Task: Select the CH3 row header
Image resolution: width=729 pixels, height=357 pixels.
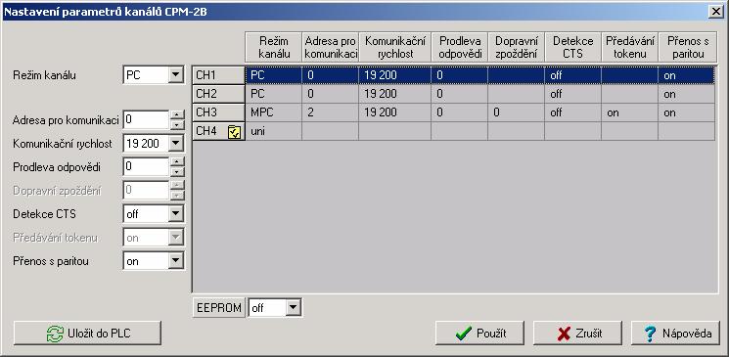Action: tap(218, 112)
